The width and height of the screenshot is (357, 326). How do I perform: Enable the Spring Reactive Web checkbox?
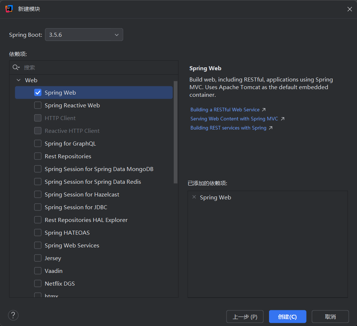click(38, 106)
